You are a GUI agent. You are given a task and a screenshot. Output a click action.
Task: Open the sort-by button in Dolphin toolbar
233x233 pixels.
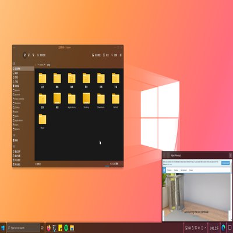(x=41, y=55)
